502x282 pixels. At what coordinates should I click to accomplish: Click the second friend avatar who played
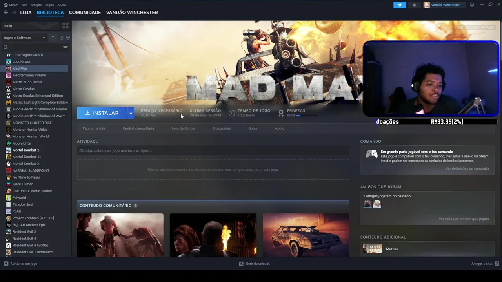click(x=377, y=204)
